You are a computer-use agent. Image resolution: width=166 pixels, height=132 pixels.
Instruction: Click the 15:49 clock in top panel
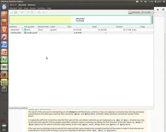point(151,2)
